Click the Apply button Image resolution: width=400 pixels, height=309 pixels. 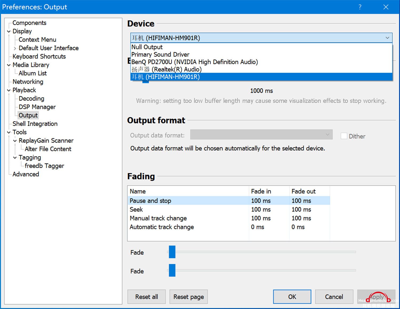point(376,297)
